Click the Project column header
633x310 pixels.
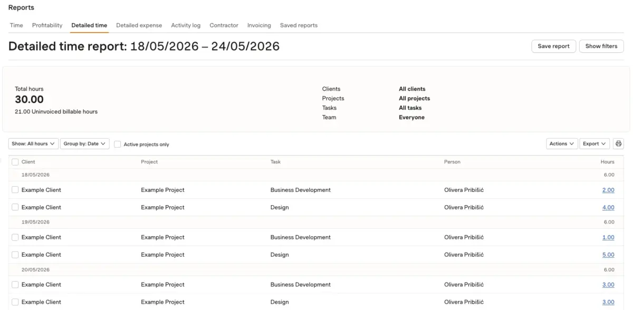[x=149, y=162]
